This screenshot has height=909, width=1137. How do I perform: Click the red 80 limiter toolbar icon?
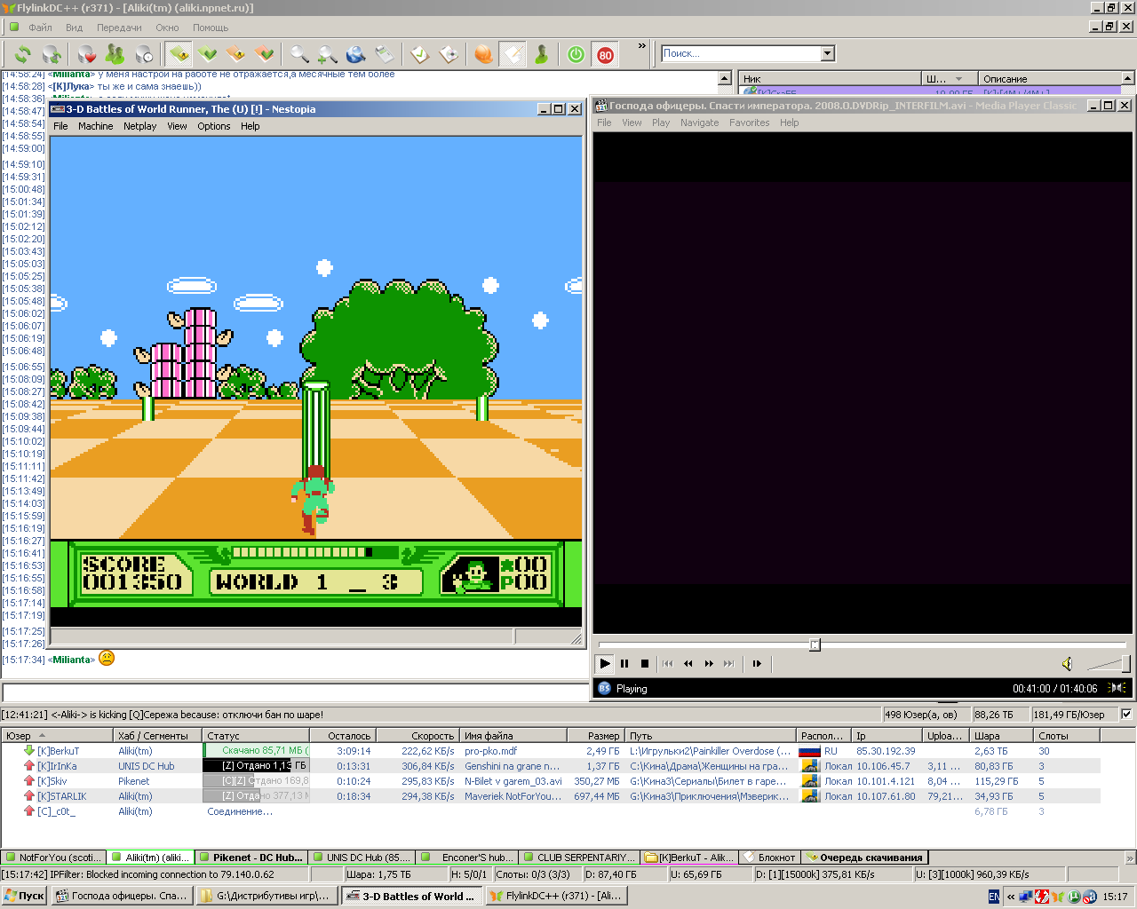click(x=605, y=54)
